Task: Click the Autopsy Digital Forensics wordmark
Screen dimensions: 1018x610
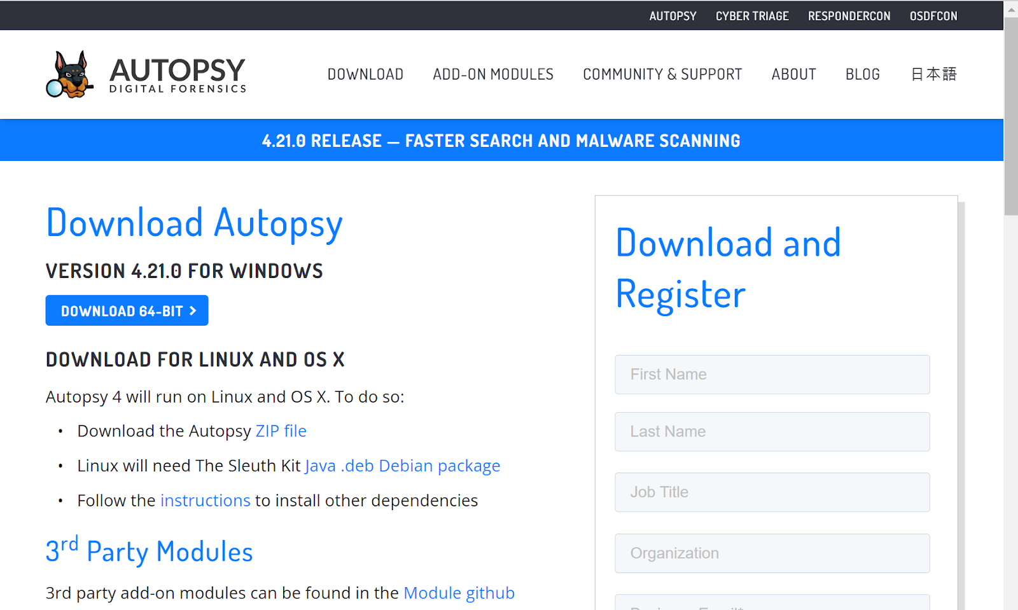Action: 178,75
